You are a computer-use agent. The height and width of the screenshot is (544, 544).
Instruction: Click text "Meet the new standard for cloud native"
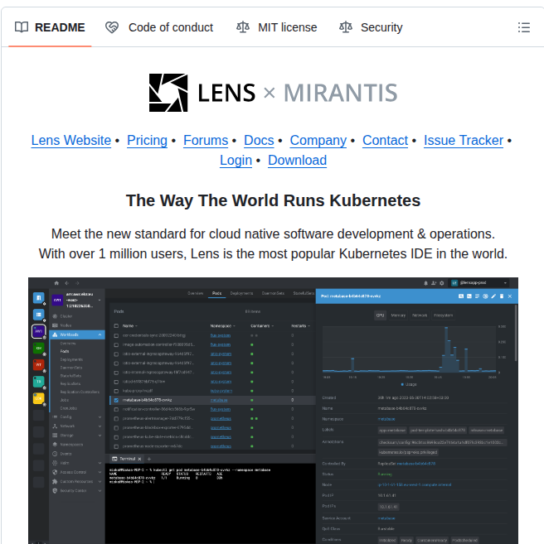pyautogui.click(x=165, y=233)
